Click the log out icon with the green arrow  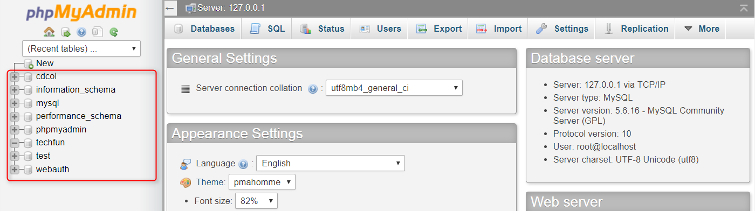coord(65,32)
